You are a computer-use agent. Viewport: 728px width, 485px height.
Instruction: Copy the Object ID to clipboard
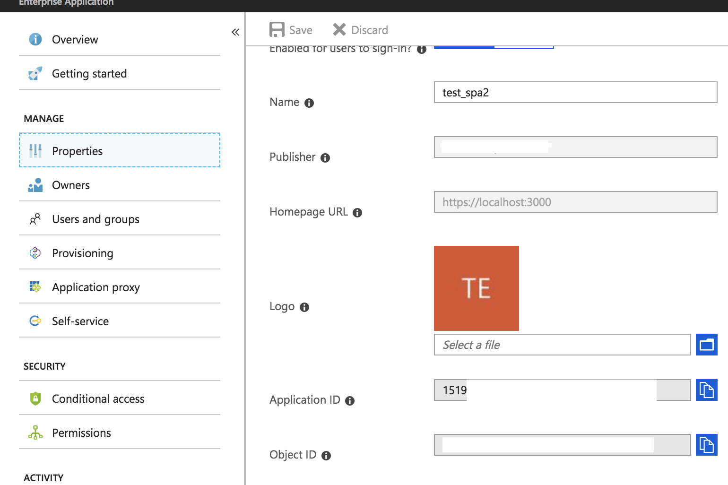click(x=707, y=445)
